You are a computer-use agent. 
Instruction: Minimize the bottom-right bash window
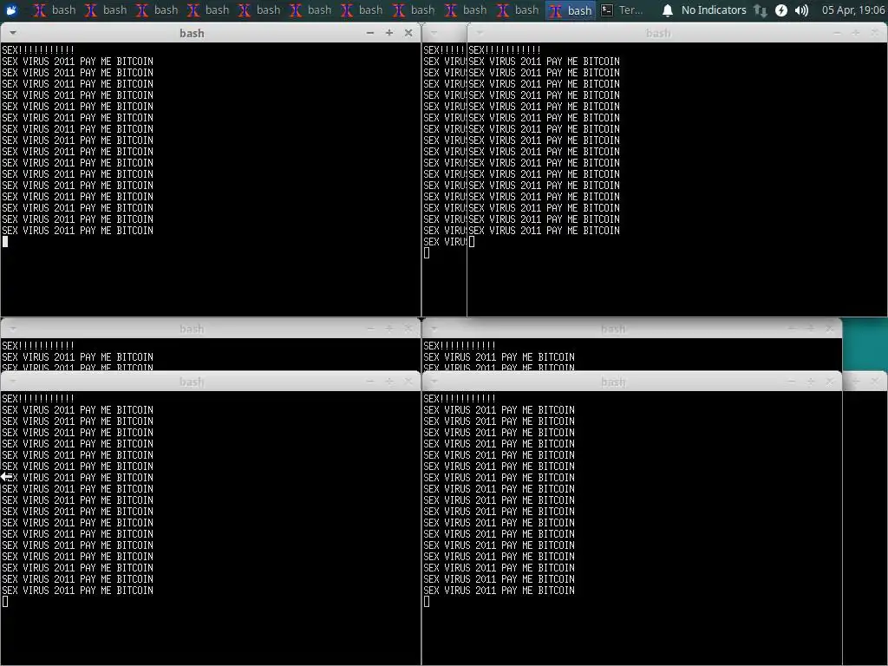coord(791,382)
